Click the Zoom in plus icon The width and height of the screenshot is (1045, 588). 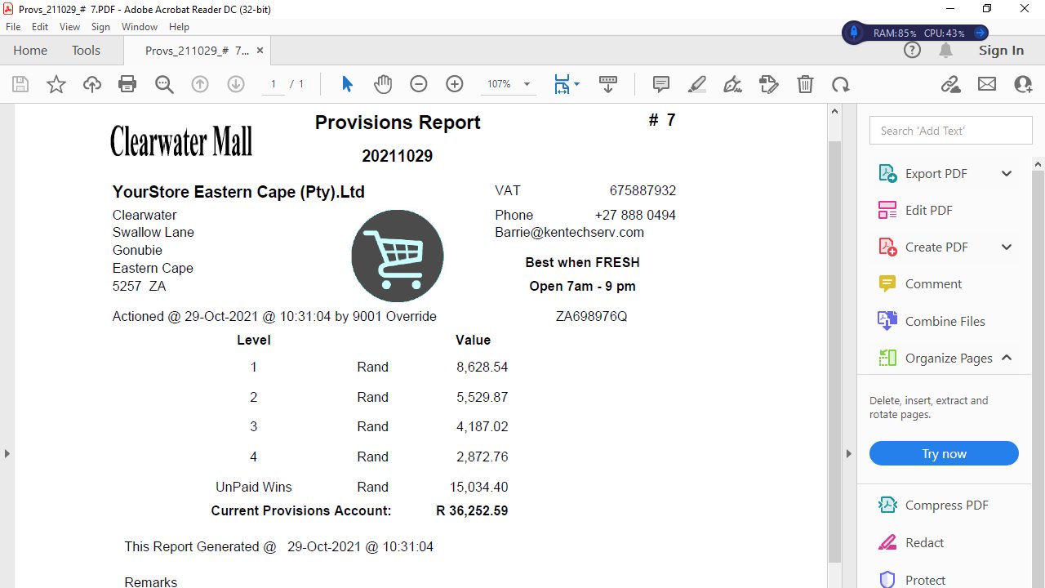(455, 84)
